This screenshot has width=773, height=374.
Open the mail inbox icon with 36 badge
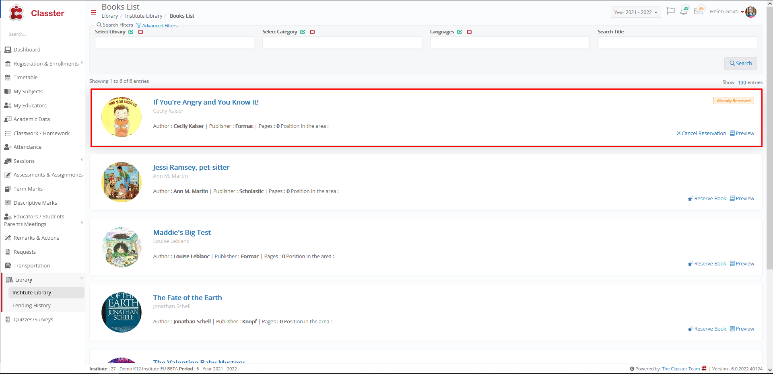click(x=699, y=10)
